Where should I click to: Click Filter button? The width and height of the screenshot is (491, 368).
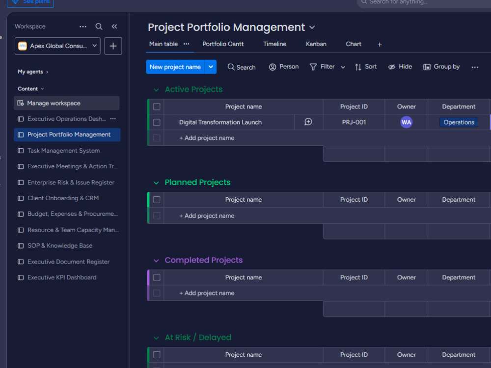pyautogui.click(x=322, y=67)
